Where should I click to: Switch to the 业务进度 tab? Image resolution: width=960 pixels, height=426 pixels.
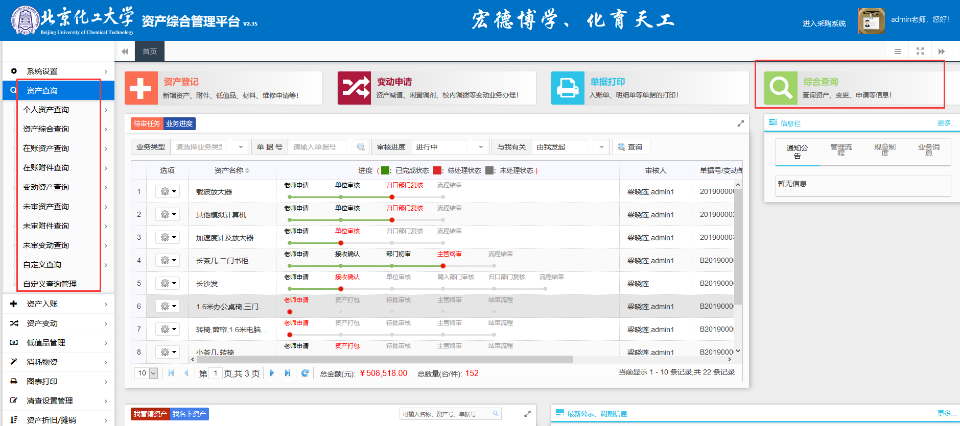pos(179,123)
